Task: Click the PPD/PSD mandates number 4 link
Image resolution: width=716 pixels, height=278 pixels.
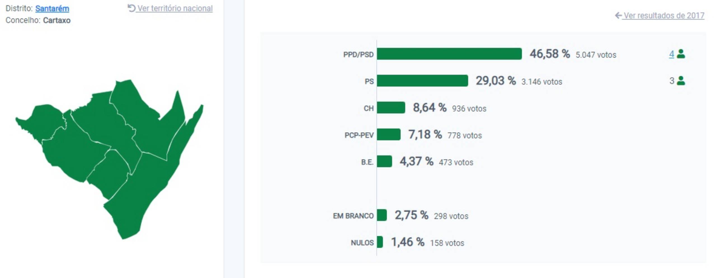Action: (x=671, y=54)
